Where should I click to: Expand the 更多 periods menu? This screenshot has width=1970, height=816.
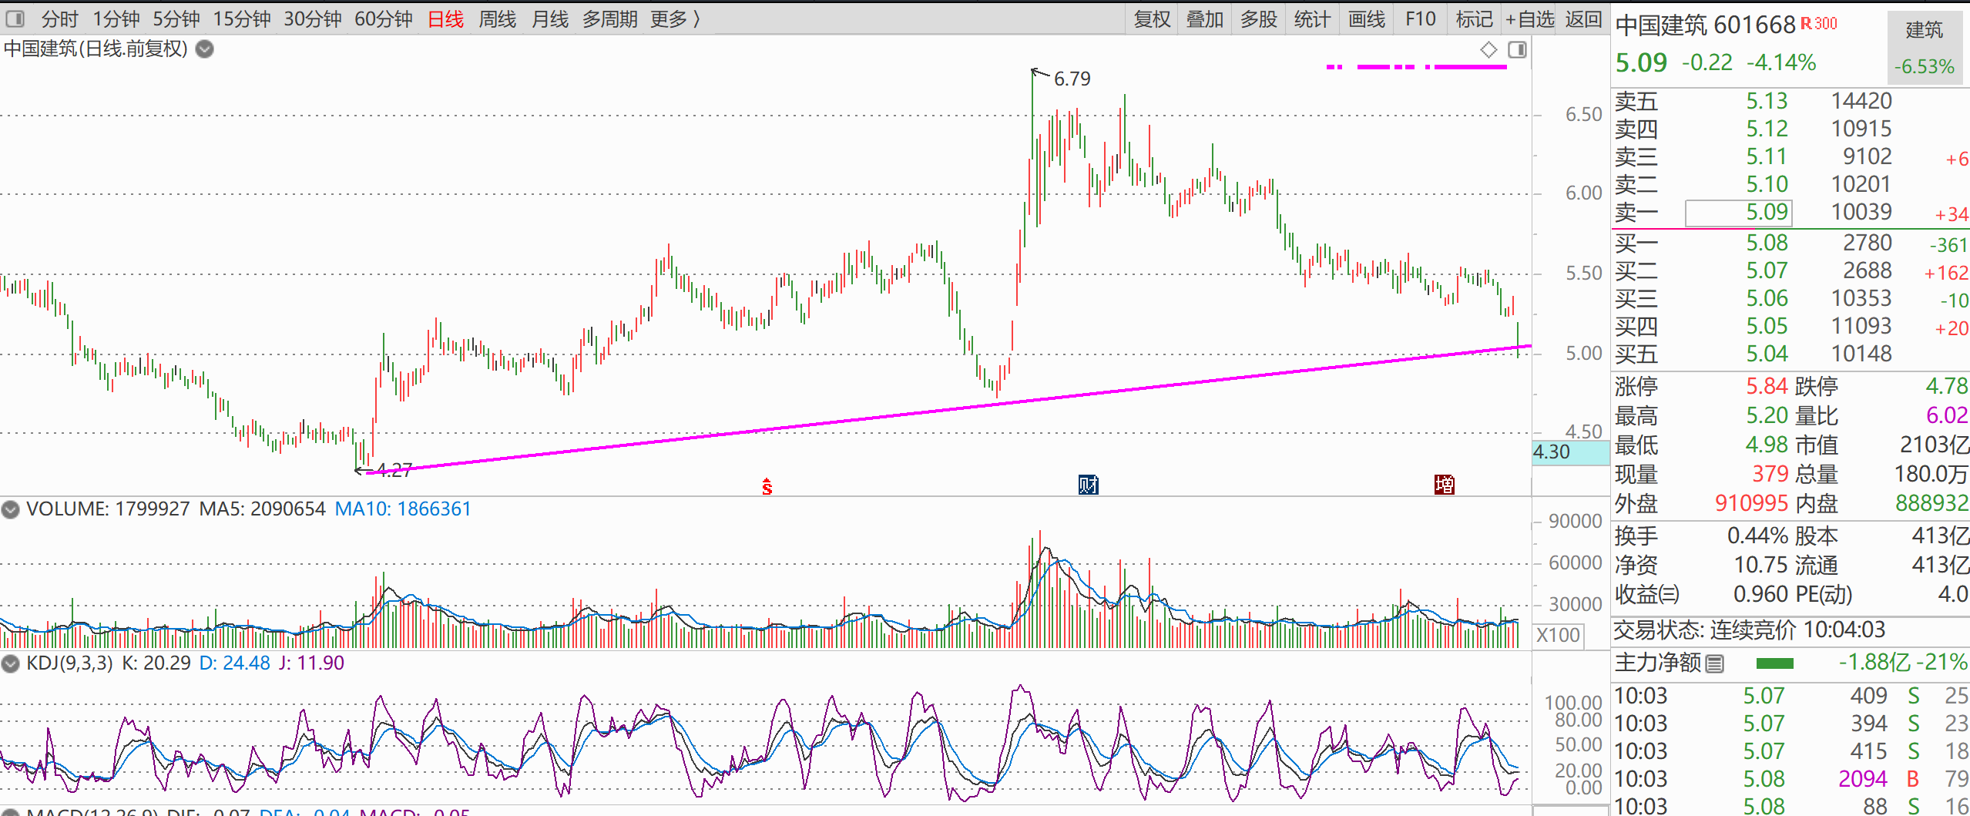point(676,18)
